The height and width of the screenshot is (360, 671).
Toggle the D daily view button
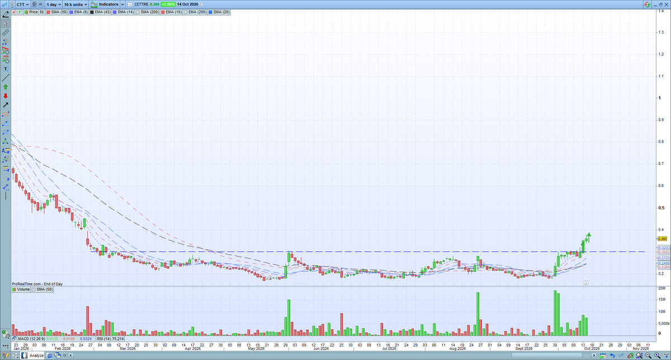(35, 4)
